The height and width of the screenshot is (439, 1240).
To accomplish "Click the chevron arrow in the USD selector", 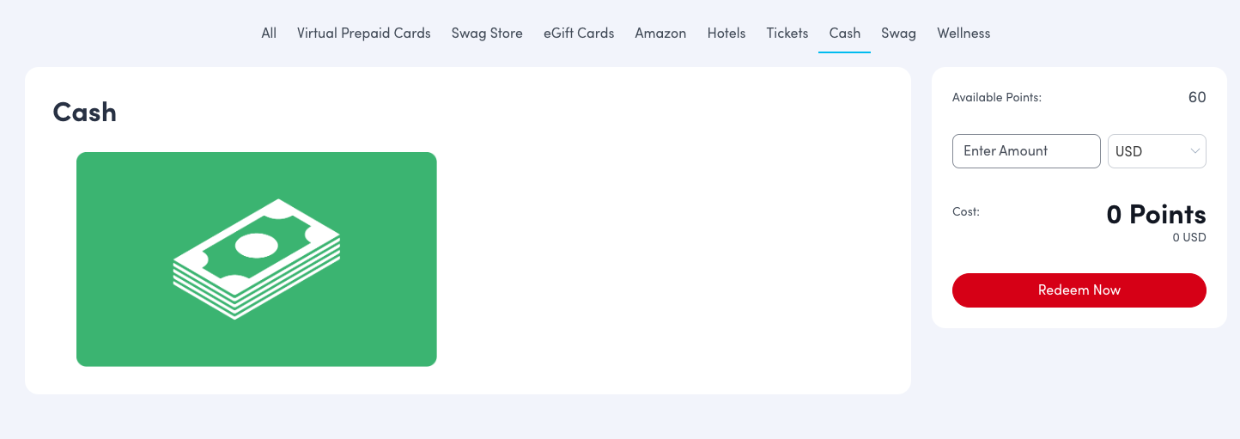I will tap(1194, 151).
